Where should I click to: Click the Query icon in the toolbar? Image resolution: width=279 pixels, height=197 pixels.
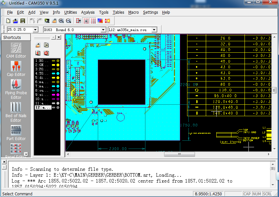pyautogui.click(x=47, y=21)
